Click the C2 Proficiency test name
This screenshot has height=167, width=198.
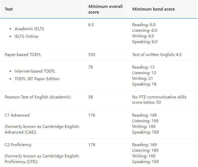(x=18, y=145)
